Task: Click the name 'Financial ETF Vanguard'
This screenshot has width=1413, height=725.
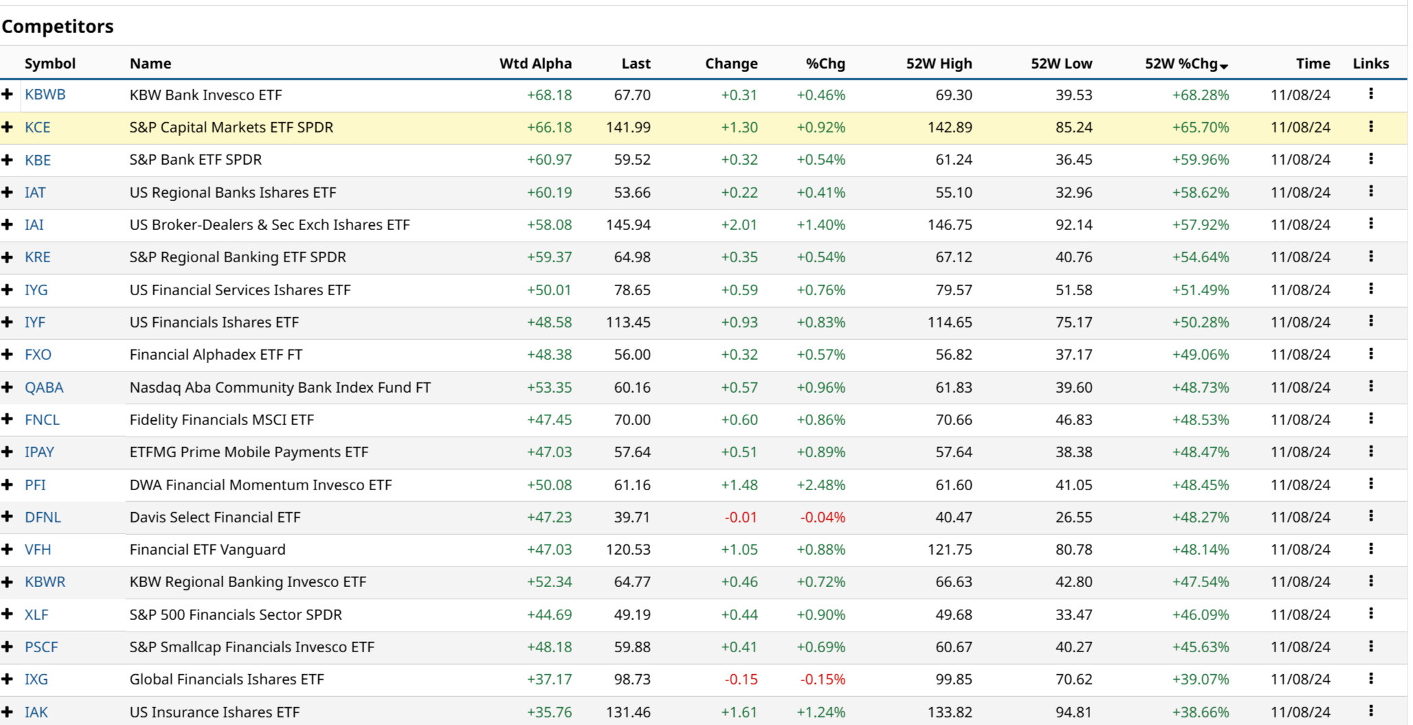Action: click(208, 549)
